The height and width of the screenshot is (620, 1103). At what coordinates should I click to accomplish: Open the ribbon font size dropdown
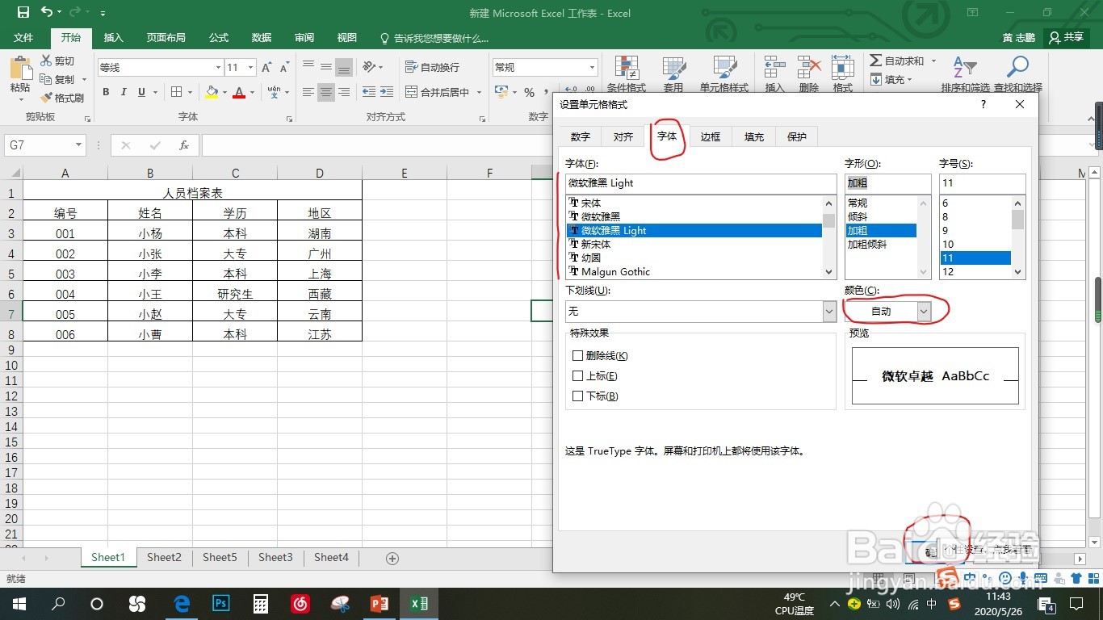coord(251,68)
